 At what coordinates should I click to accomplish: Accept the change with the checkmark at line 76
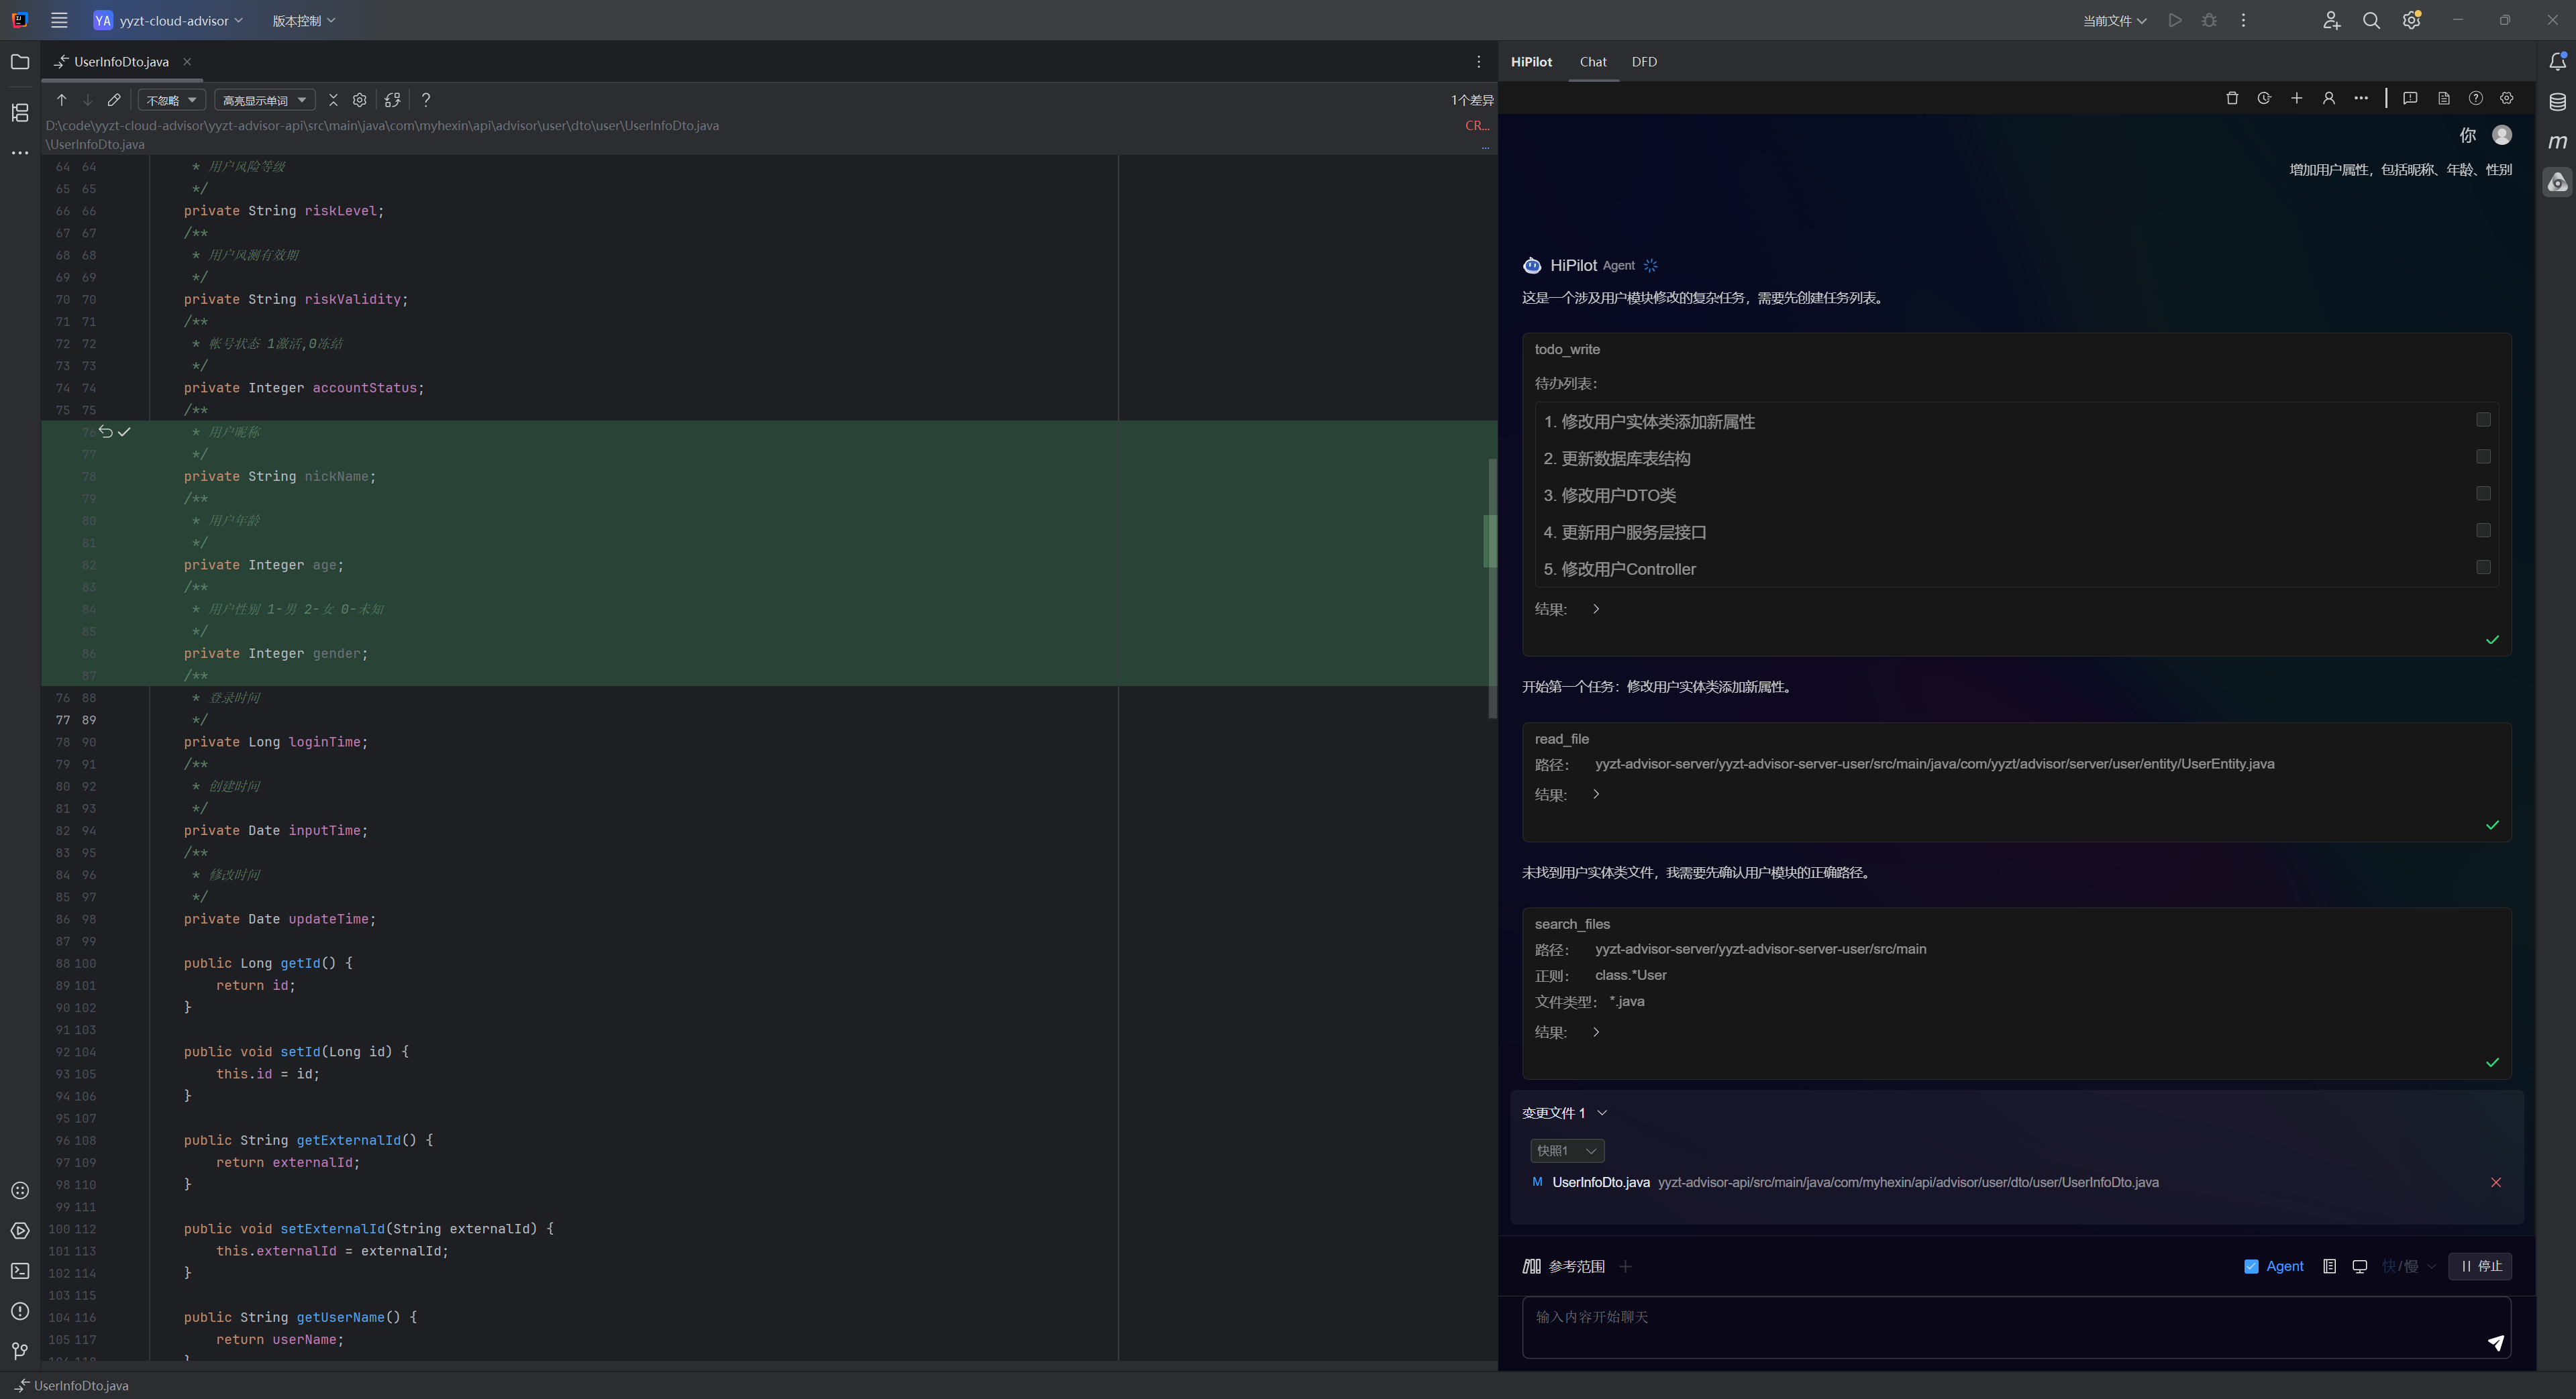[x=124, y=432]
